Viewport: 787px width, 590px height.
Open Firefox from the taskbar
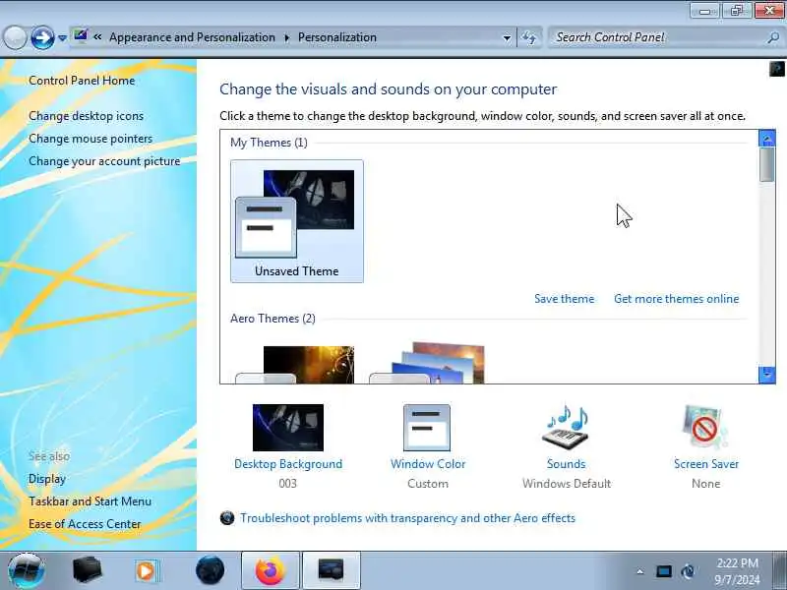coord(271,570)
